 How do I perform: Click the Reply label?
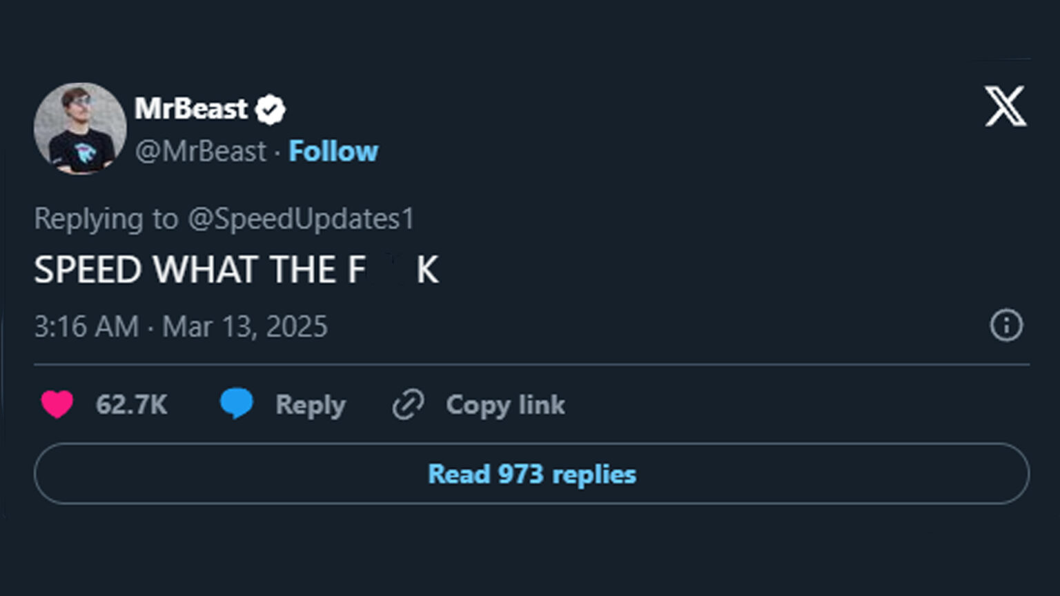click(x=310, y=405)
